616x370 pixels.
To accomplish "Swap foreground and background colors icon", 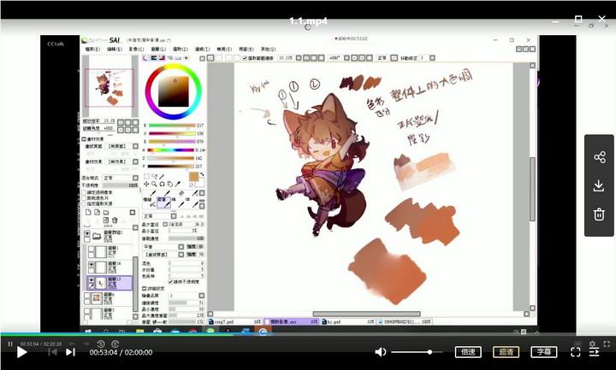I will 202,174.
